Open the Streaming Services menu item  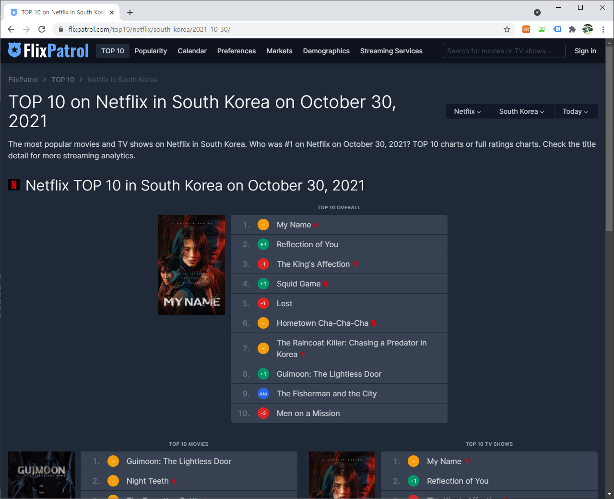coord(391,51)
